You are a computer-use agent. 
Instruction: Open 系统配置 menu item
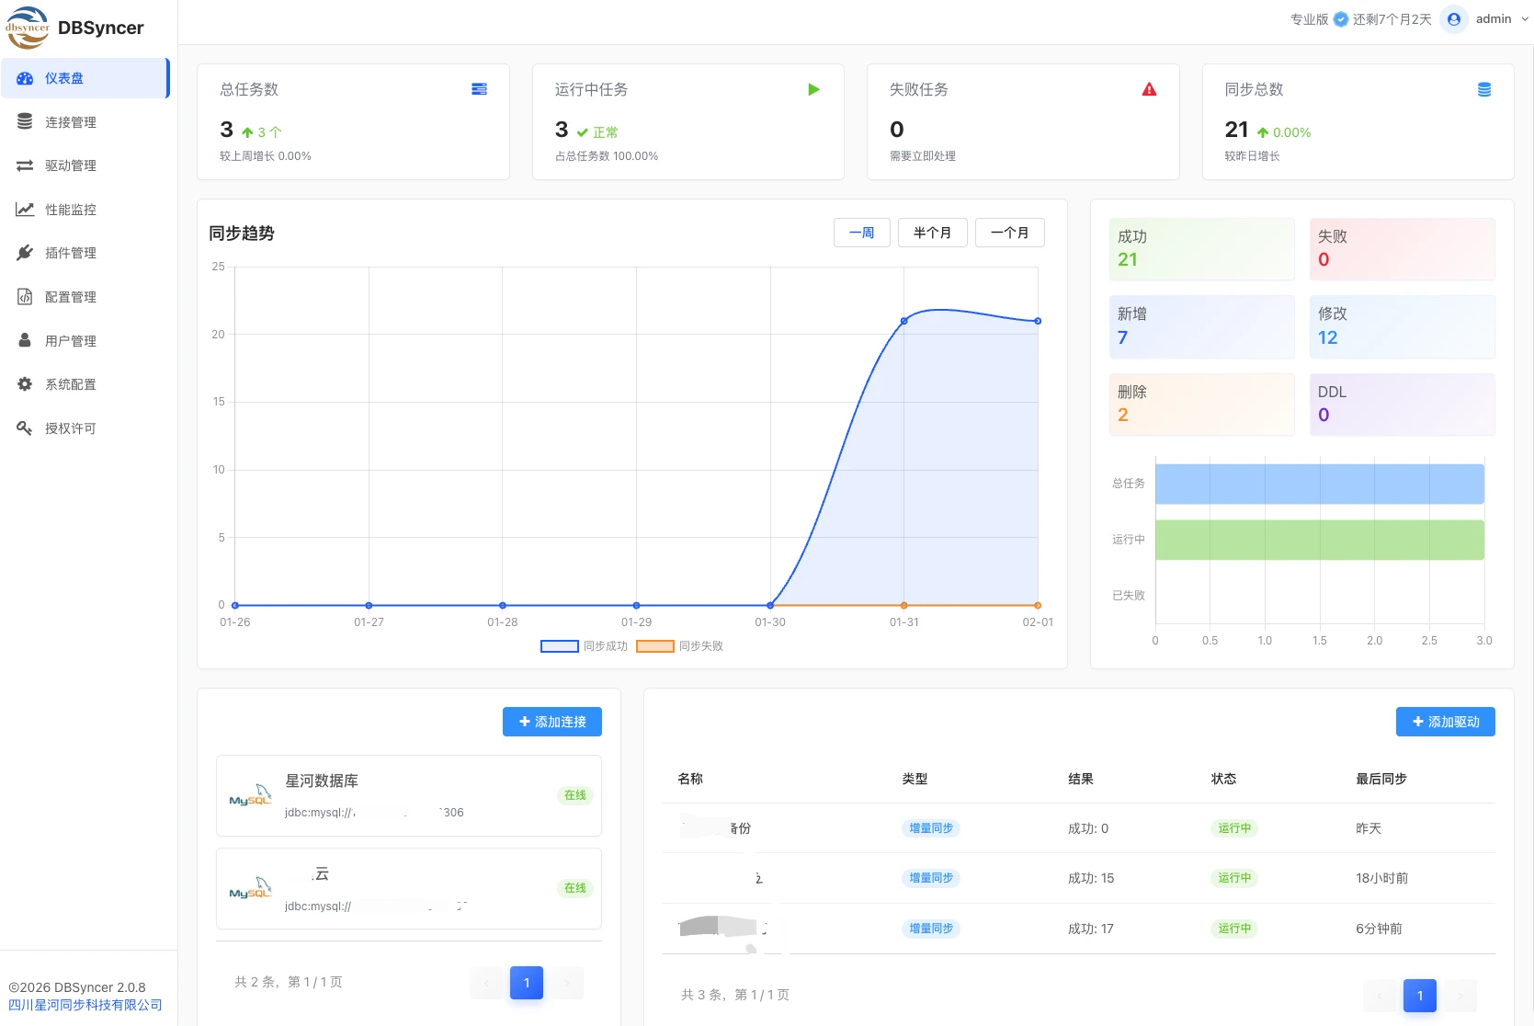click(85, 384)
